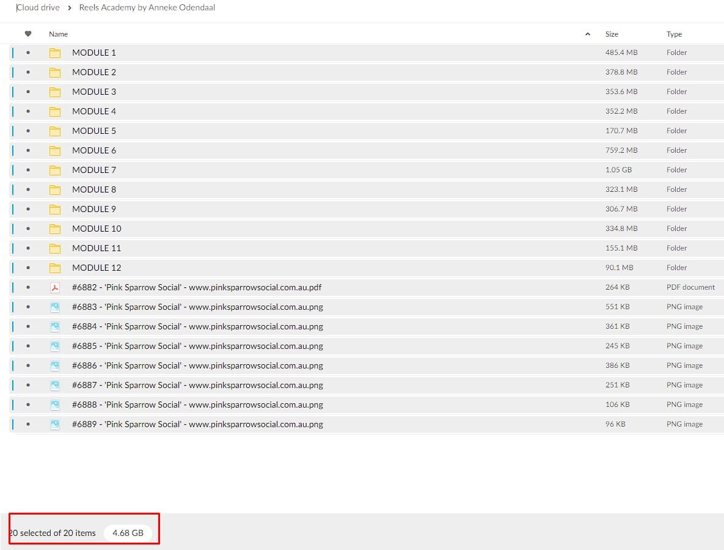Screen dimensions: 724x550
Task: Click the Name column header label
Action: click(x=59, y=34)
